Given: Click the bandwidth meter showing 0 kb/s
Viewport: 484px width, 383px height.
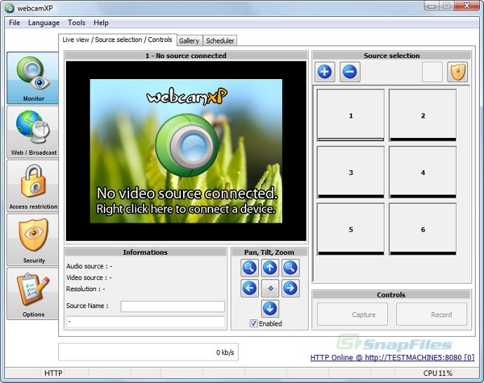Looking at the screenshot, I should click(148, 352).
